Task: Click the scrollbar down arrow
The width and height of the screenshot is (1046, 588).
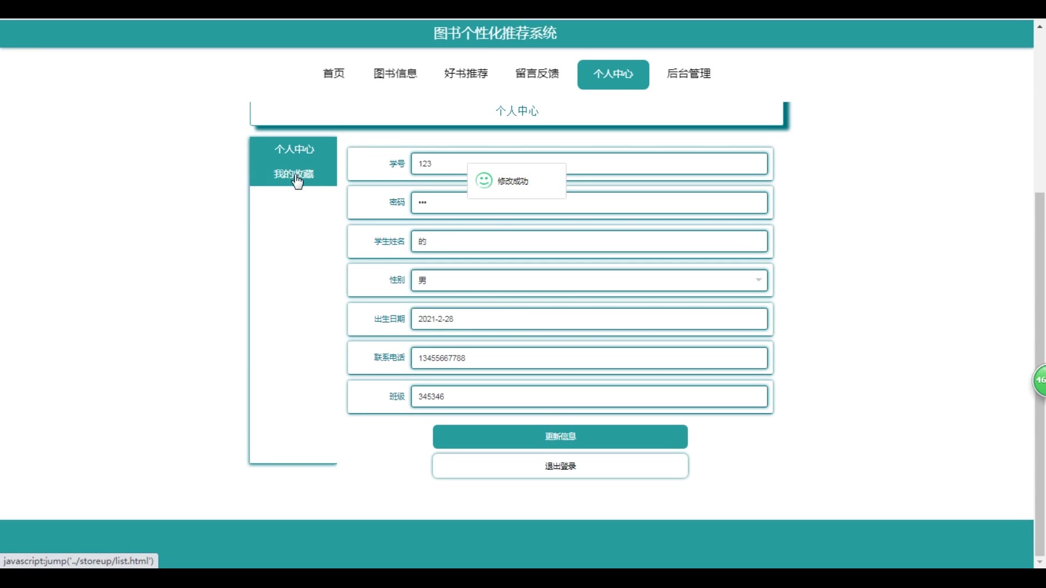Action: [x=1039, y=562]
